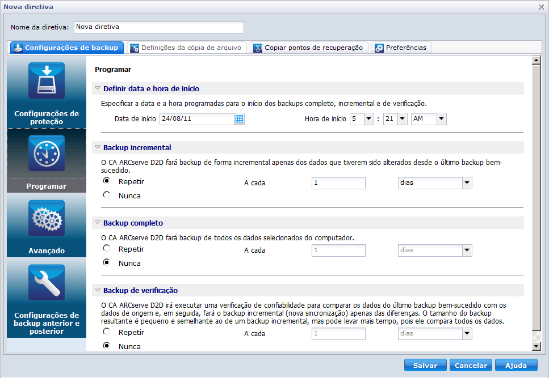The height and width of the screenshot is (378, 549).
Task: Click the Preferências tab icon
Action: [378, 47]
